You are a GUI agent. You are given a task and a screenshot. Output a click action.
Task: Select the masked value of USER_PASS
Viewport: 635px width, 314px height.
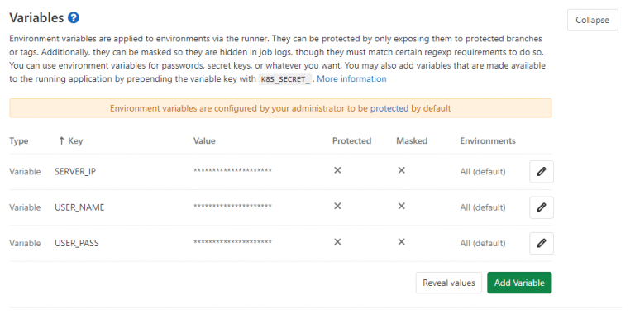coord(232,242)
